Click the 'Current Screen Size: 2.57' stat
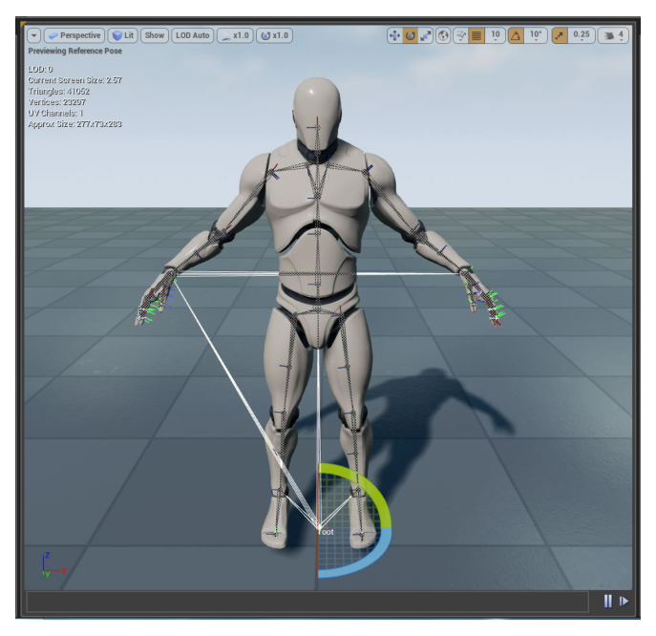The width and height of the screenshot is (656, 636). (74, 80)
